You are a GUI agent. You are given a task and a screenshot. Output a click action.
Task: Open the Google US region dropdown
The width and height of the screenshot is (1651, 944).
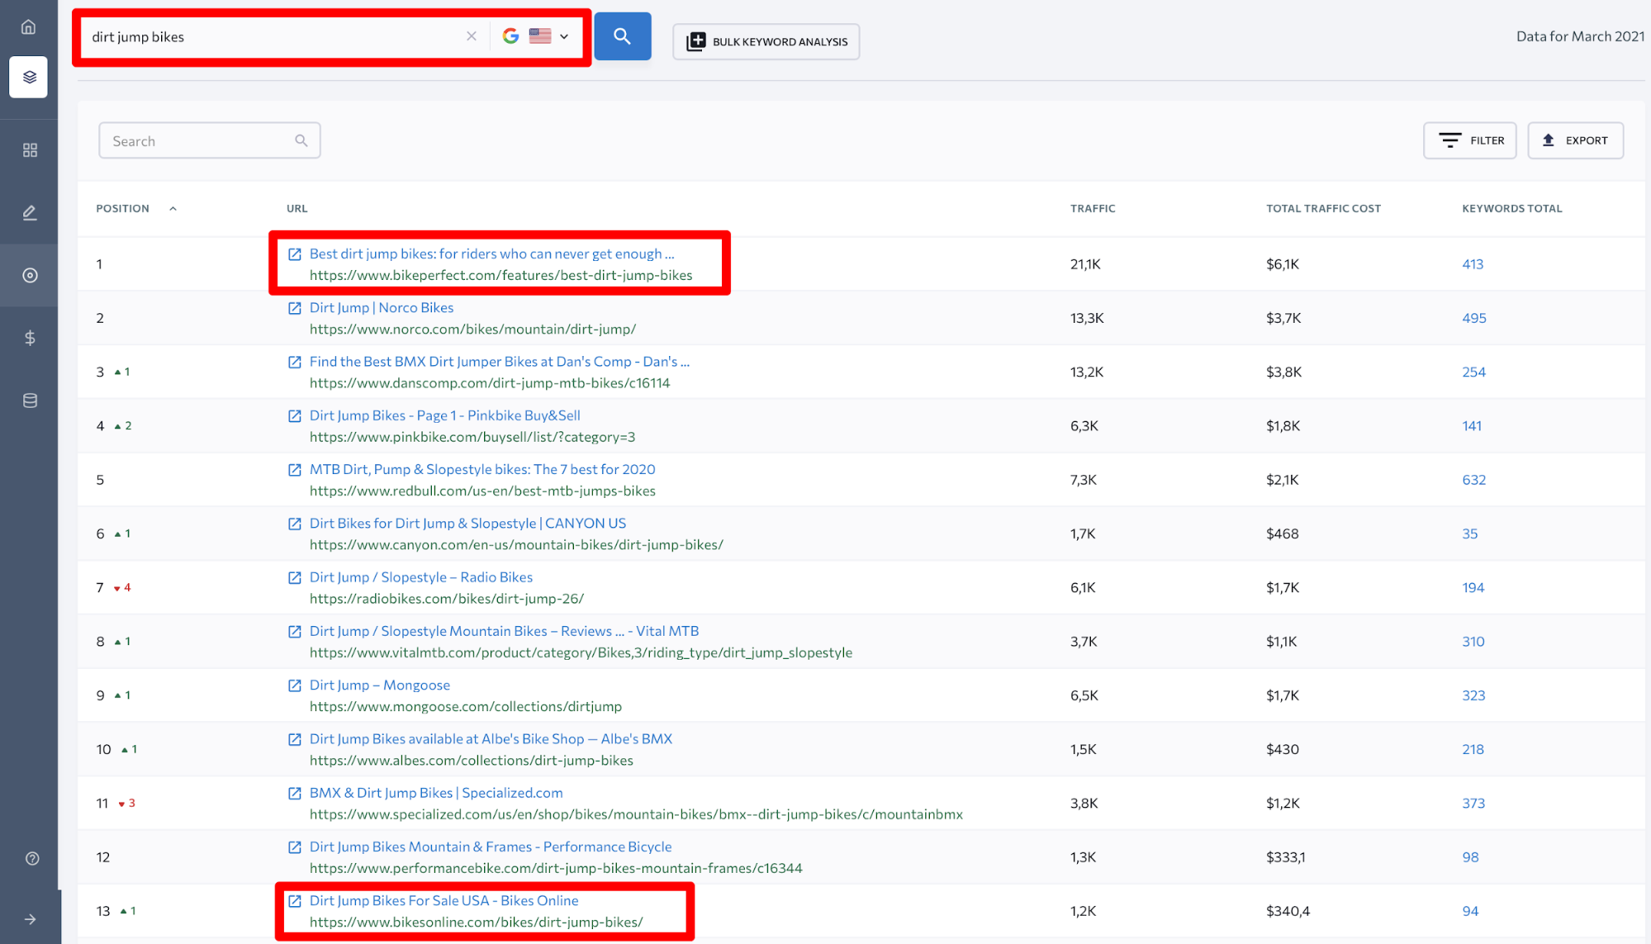537,36
